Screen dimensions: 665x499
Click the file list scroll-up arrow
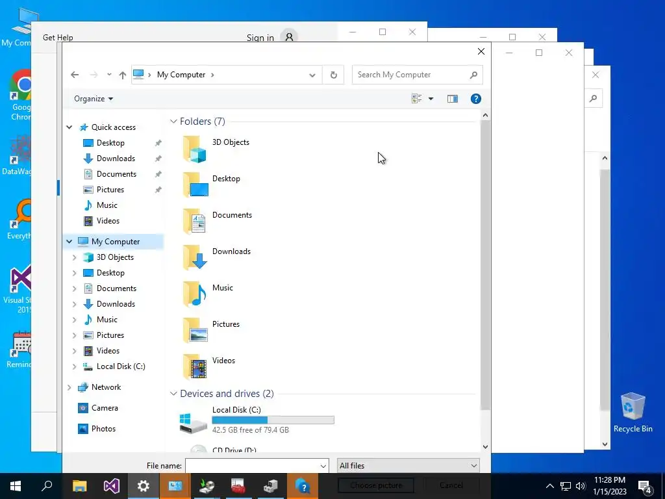tap(485, 115)
